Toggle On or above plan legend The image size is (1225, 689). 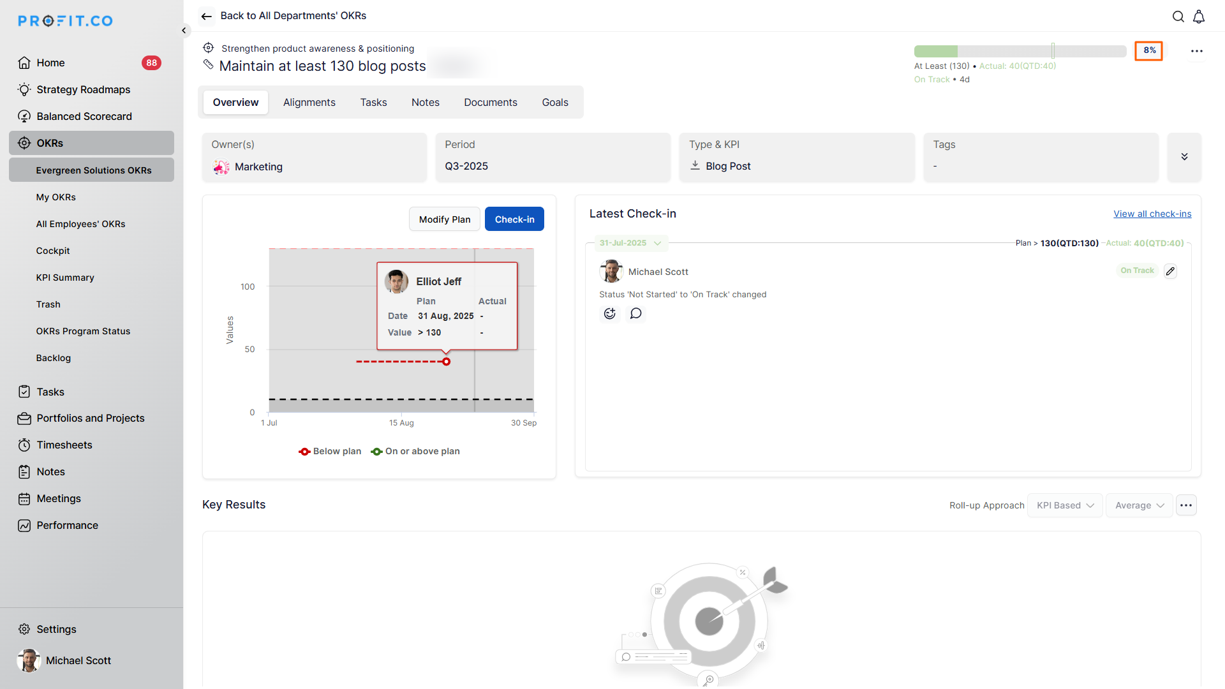[415, 451]
